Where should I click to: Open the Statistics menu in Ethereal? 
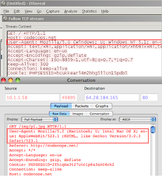[x=89, y=11]
